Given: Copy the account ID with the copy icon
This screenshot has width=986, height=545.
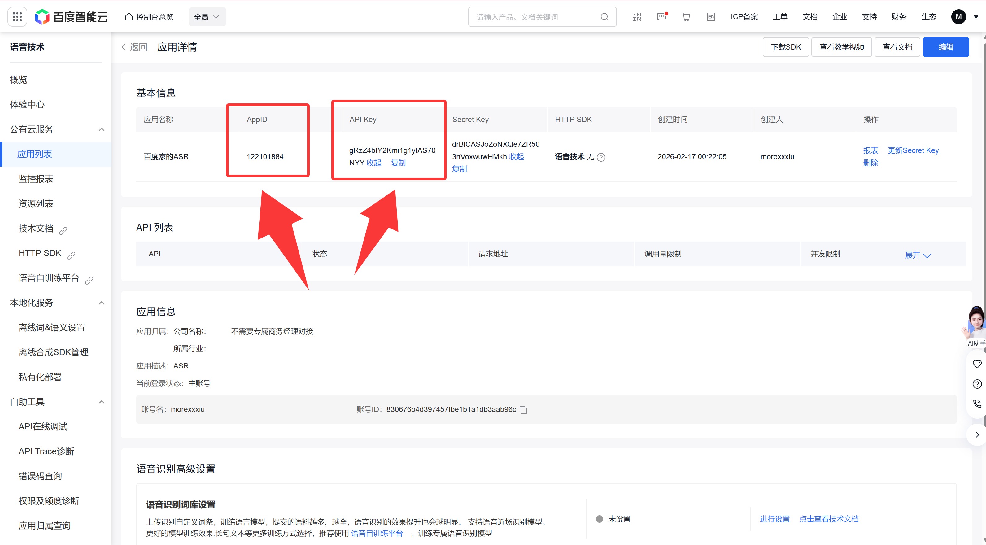Looking at the screenshot, I should click(524, 410).
